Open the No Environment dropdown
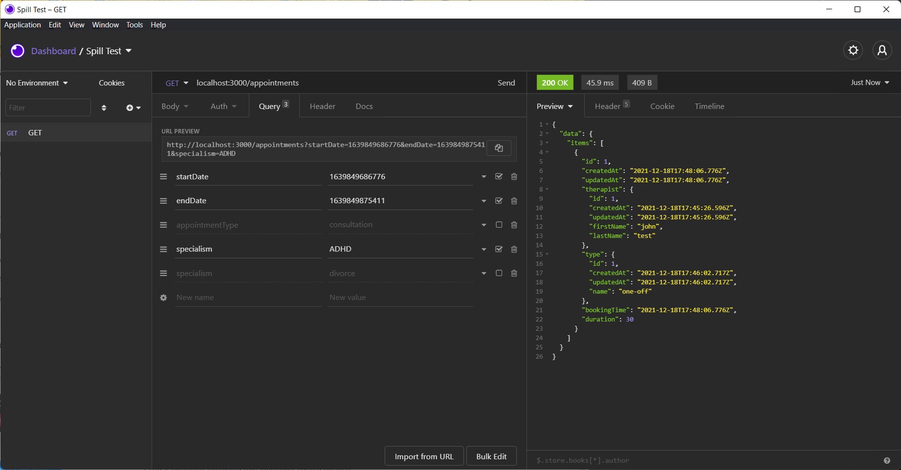This screenshot has width=901, height=470. tap(37, 83)
